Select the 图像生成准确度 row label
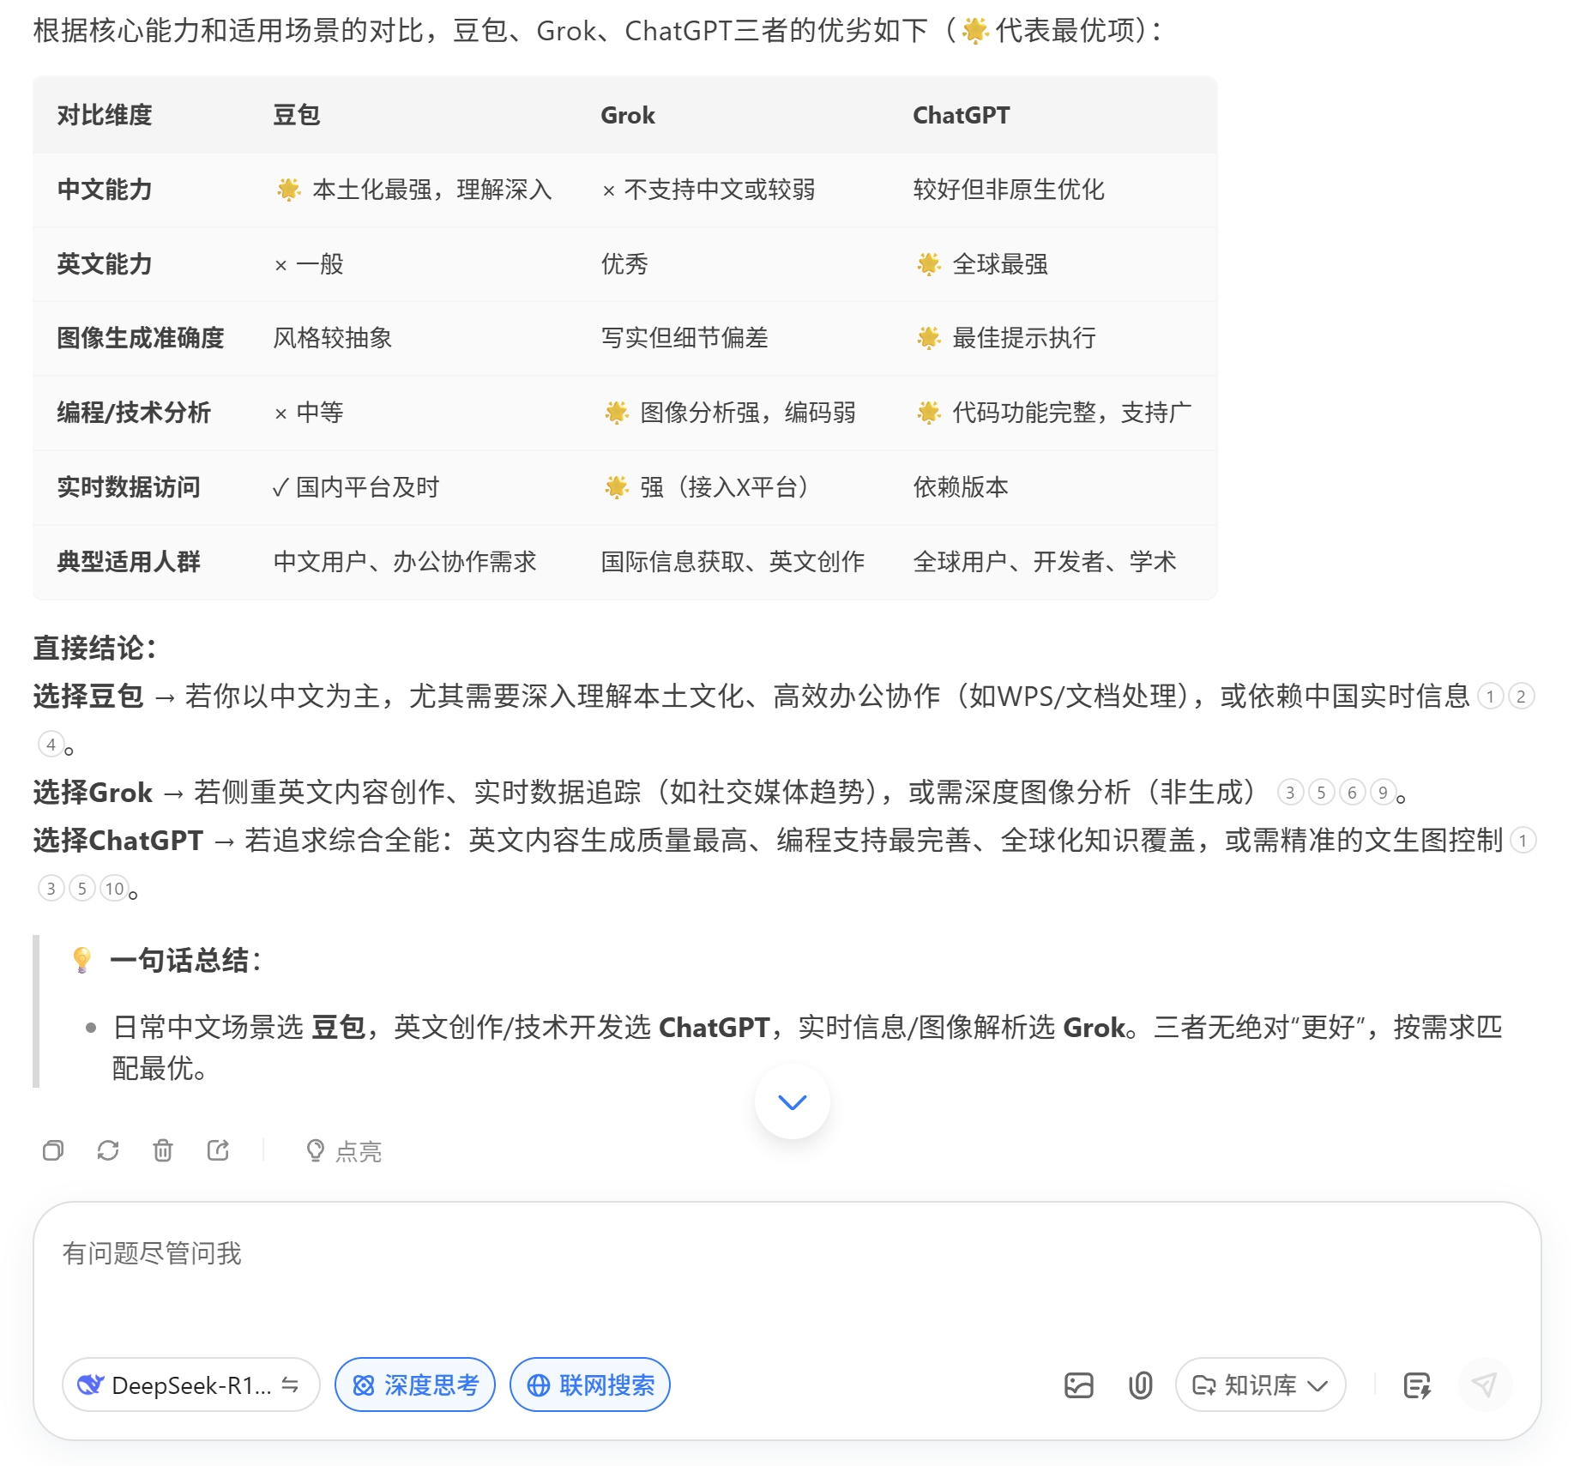The height and width of the screenshot is (1466, 1574). click(x=141, y=338)
